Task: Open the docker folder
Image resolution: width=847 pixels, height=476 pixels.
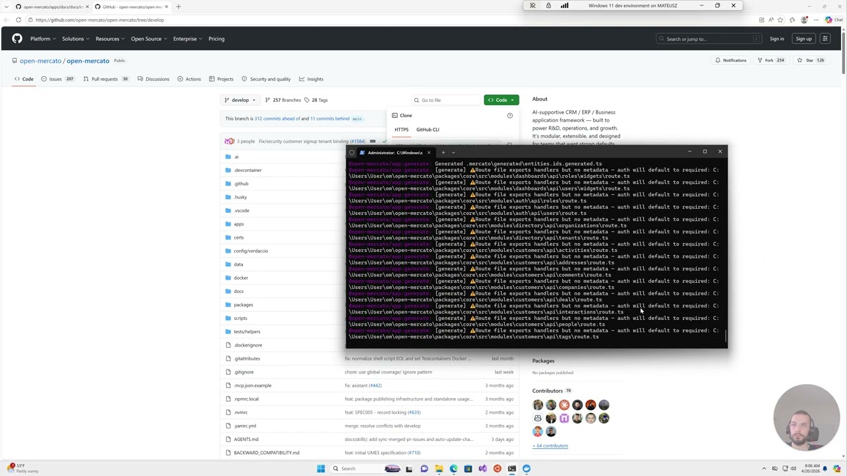Action: (241, 278)
